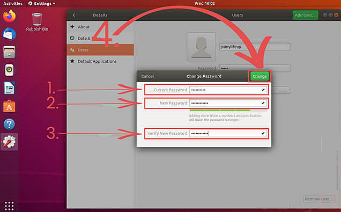Click the Remove User button

tap(319, 199)
